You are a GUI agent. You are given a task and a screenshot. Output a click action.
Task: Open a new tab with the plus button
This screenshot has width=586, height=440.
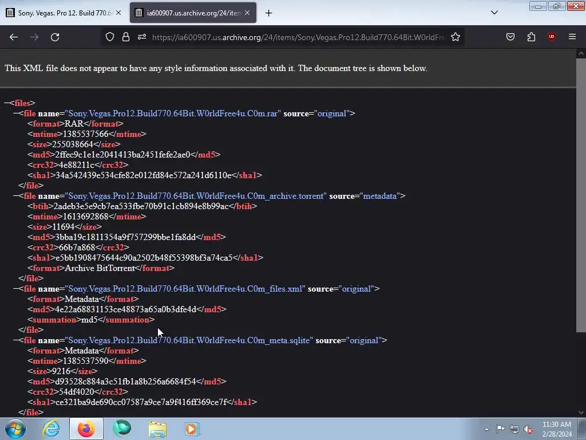[268, 13]
